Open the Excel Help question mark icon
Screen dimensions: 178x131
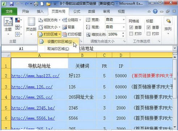[x=155, y=12]
